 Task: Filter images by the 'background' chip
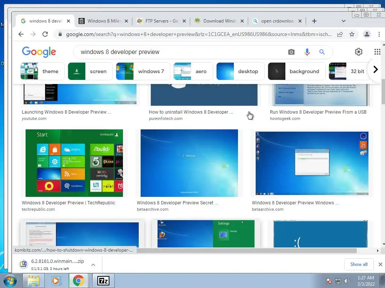pyautogui.click(x=297, y=71)
